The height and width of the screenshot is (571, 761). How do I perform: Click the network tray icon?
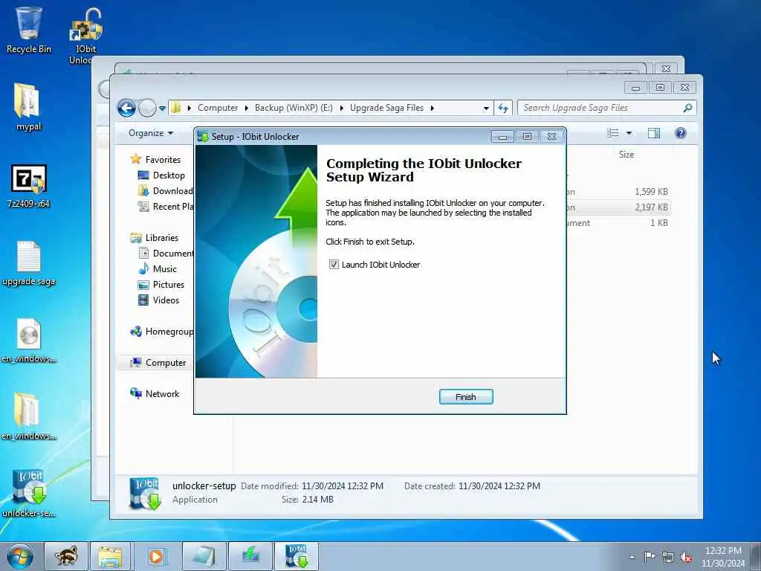[x=668, y=557]
